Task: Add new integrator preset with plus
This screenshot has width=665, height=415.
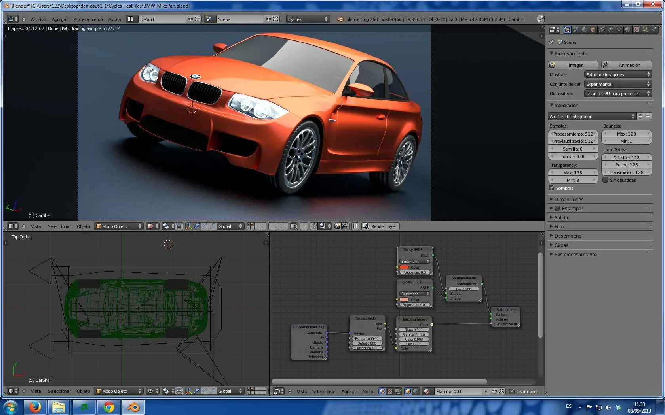Action: point(640,116)
